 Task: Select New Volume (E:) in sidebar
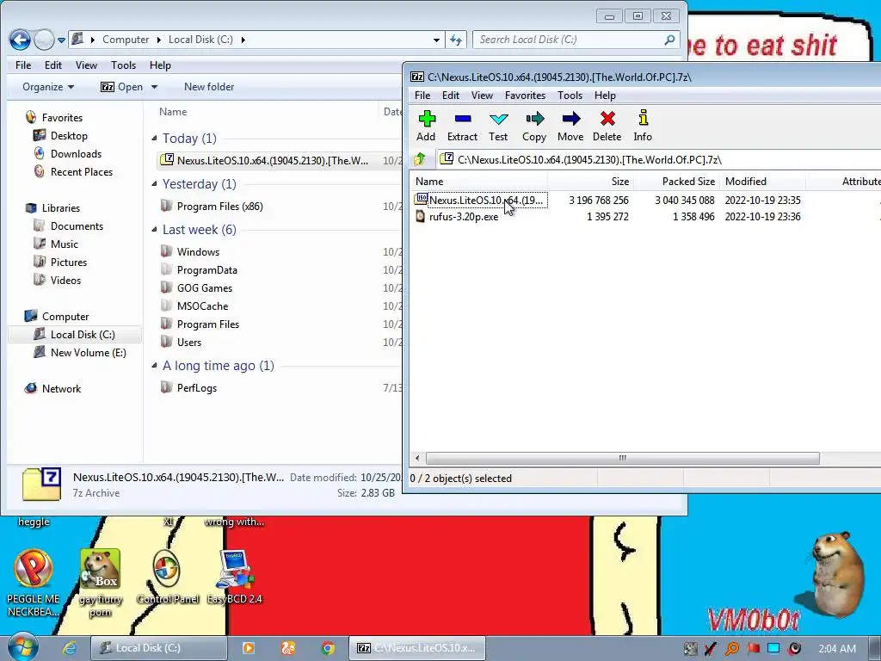click(x=80, y=353)
